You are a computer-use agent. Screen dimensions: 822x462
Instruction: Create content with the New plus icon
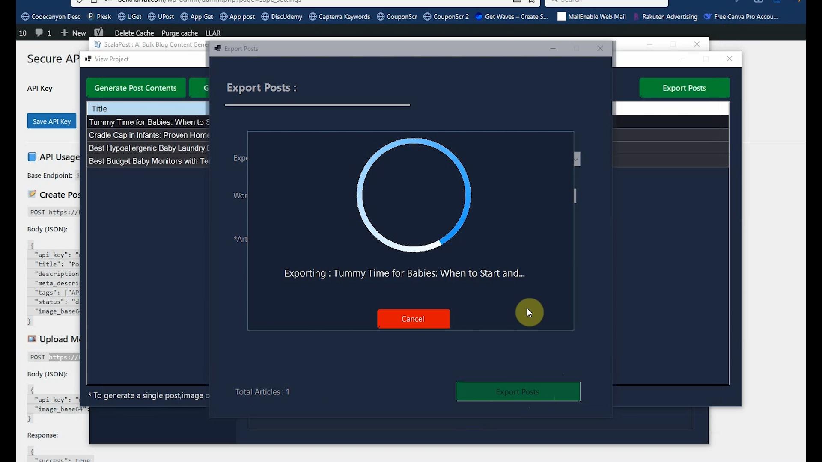(72, 33)
